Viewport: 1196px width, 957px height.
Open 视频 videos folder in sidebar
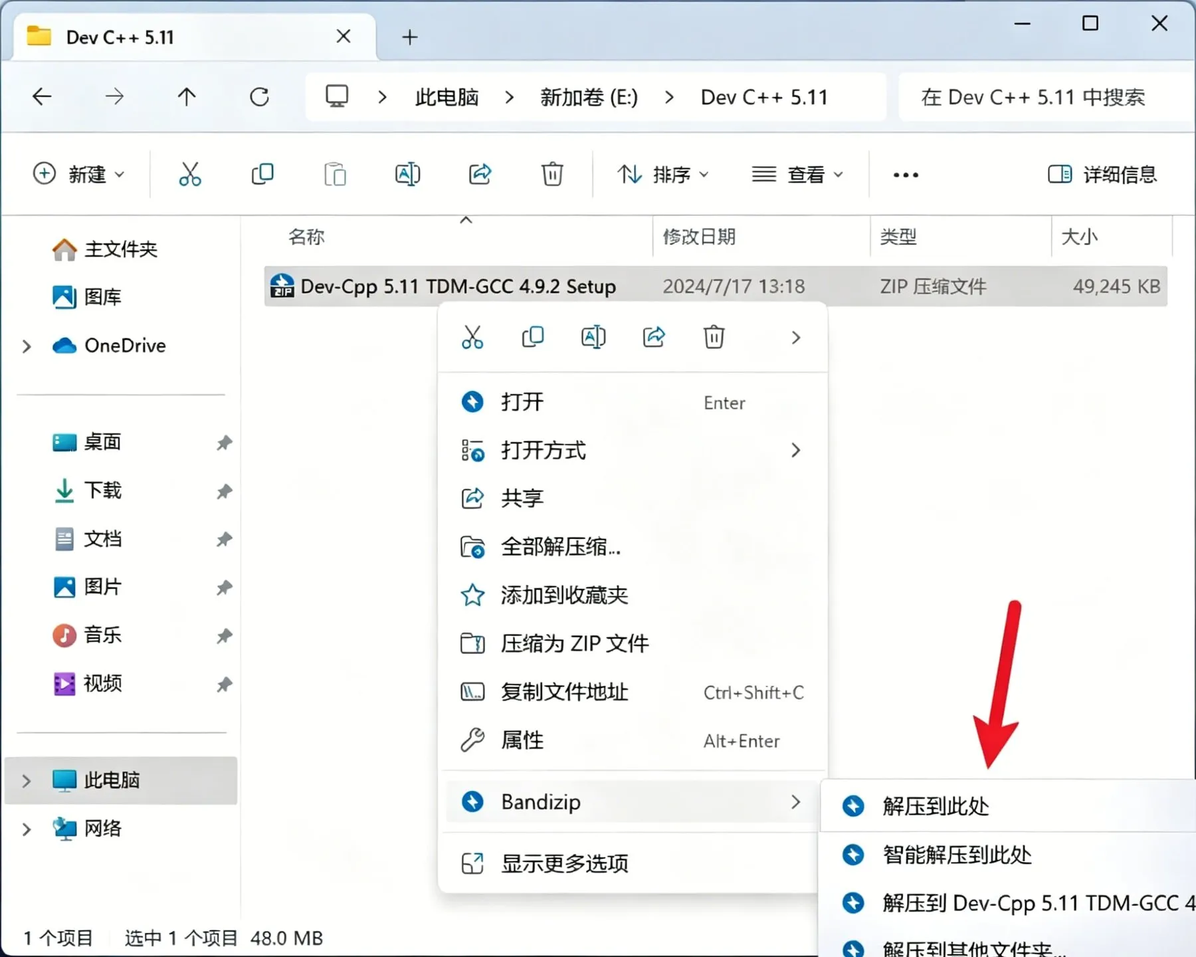tap(87, 683)
